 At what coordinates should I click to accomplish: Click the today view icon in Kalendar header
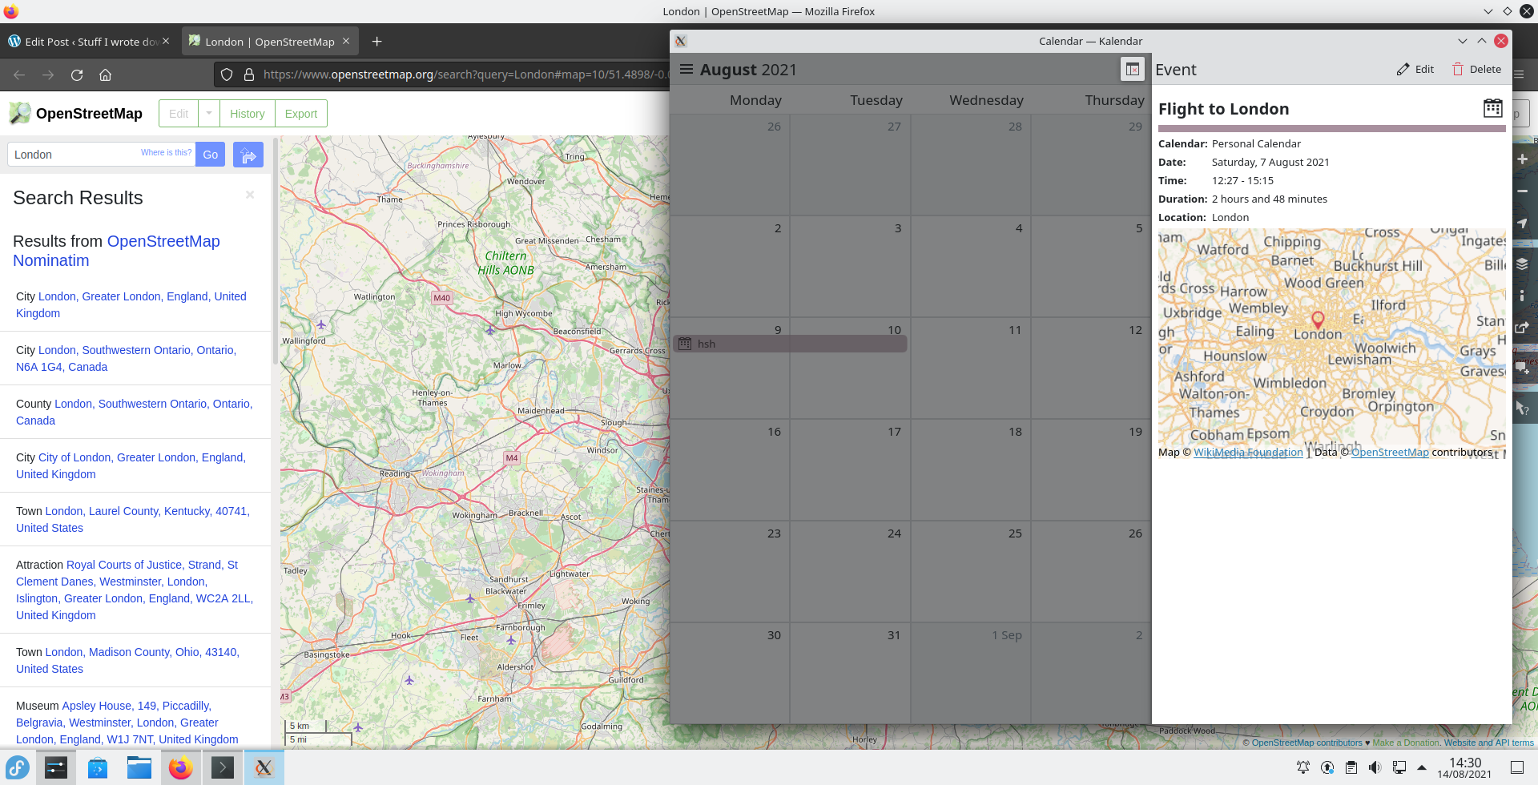pyautogui.click(x=1132, y=70)
